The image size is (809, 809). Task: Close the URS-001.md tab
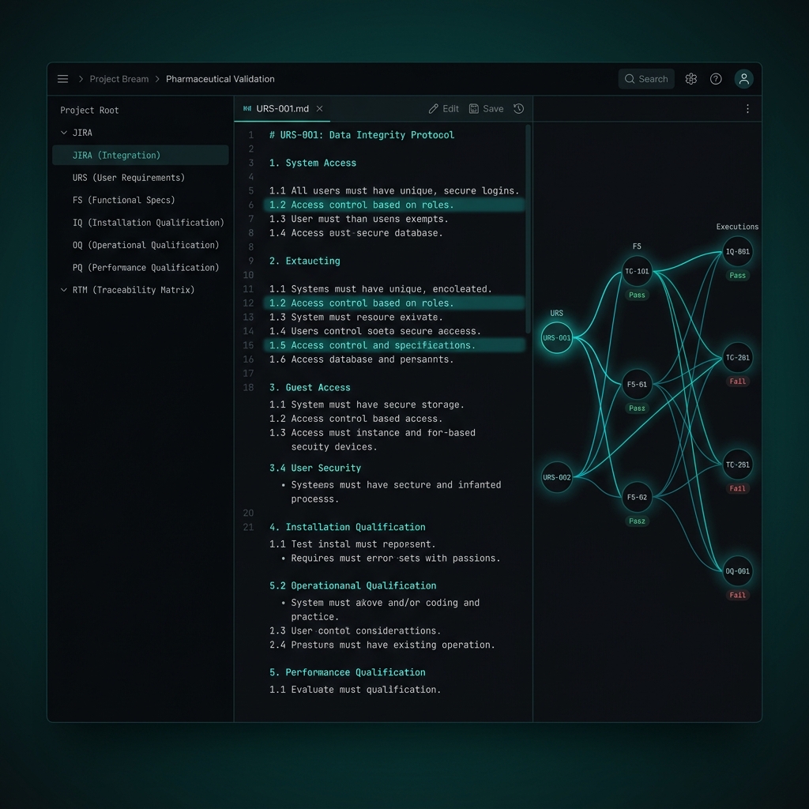pos(320,109)
